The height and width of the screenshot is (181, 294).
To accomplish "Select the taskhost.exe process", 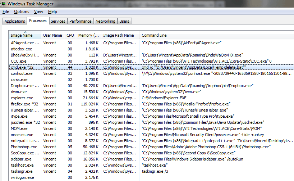I will (x=152, y=165).
